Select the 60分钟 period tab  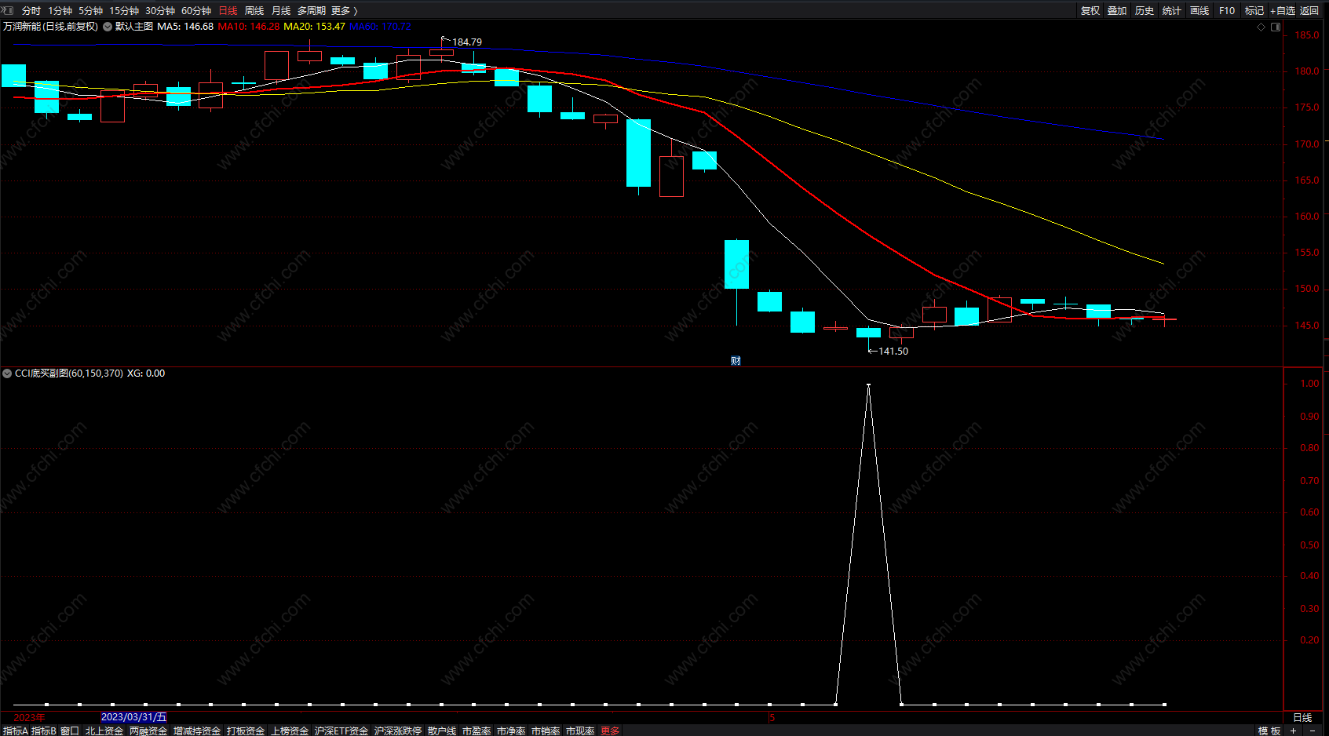point(196,11)
